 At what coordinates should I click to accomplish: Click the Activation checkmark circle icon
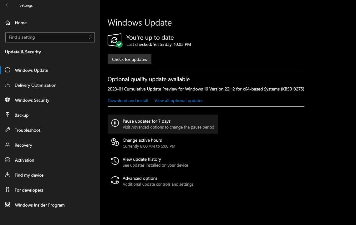pyautogui.click(x=8, y=160)
